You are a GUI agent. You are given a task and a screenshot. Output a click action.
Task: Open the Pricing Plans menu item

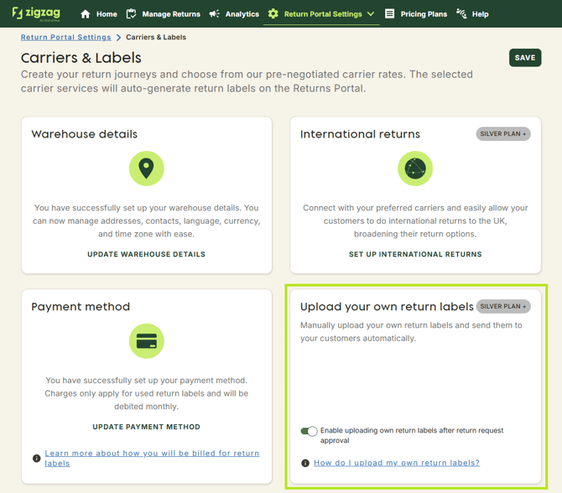pos(424,14)
